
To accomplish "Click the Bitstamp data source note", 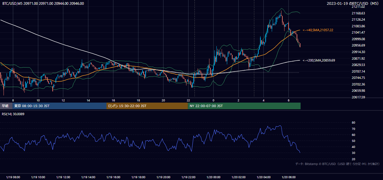I will point(337,164).
